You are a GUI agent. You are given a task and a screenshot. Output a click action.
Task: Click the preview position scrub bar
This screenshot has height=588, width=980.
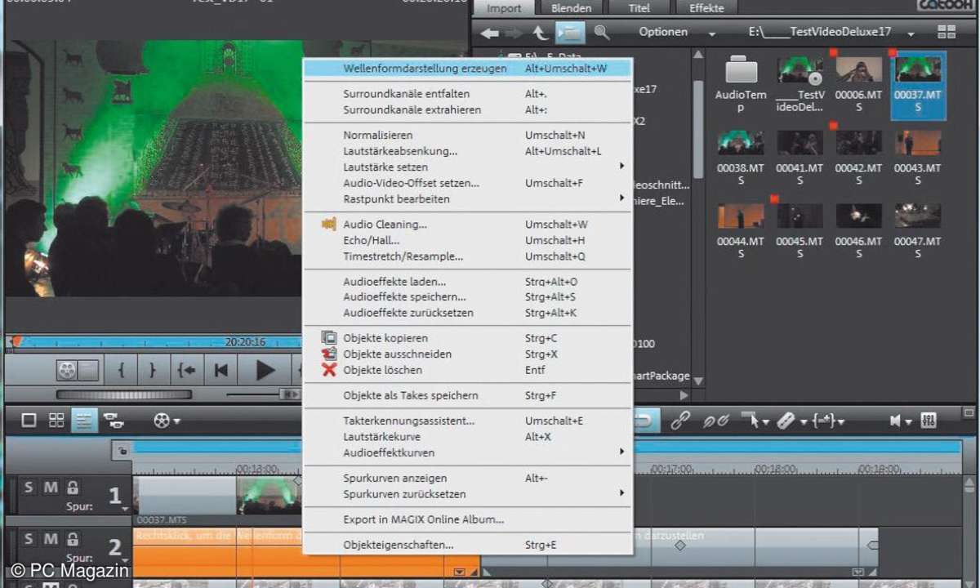point(155,342)
